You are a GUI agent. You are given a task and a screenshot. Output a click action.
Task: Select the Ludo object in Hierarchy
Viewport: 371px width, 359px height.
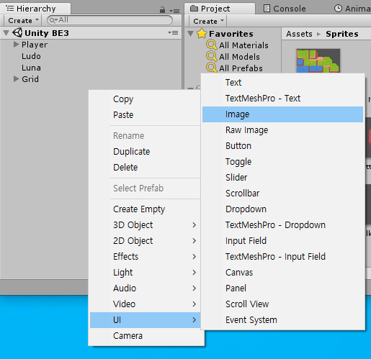coord(31,56)
